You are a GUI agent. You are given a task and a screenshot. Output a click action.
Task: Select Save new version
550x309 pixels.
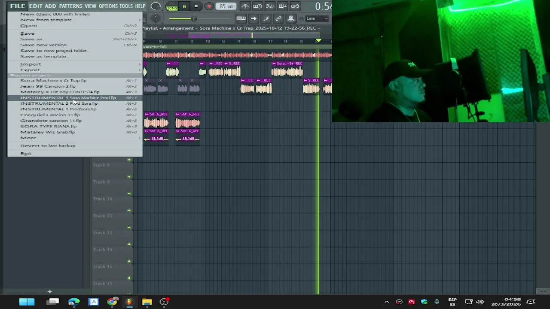(75, 45)
